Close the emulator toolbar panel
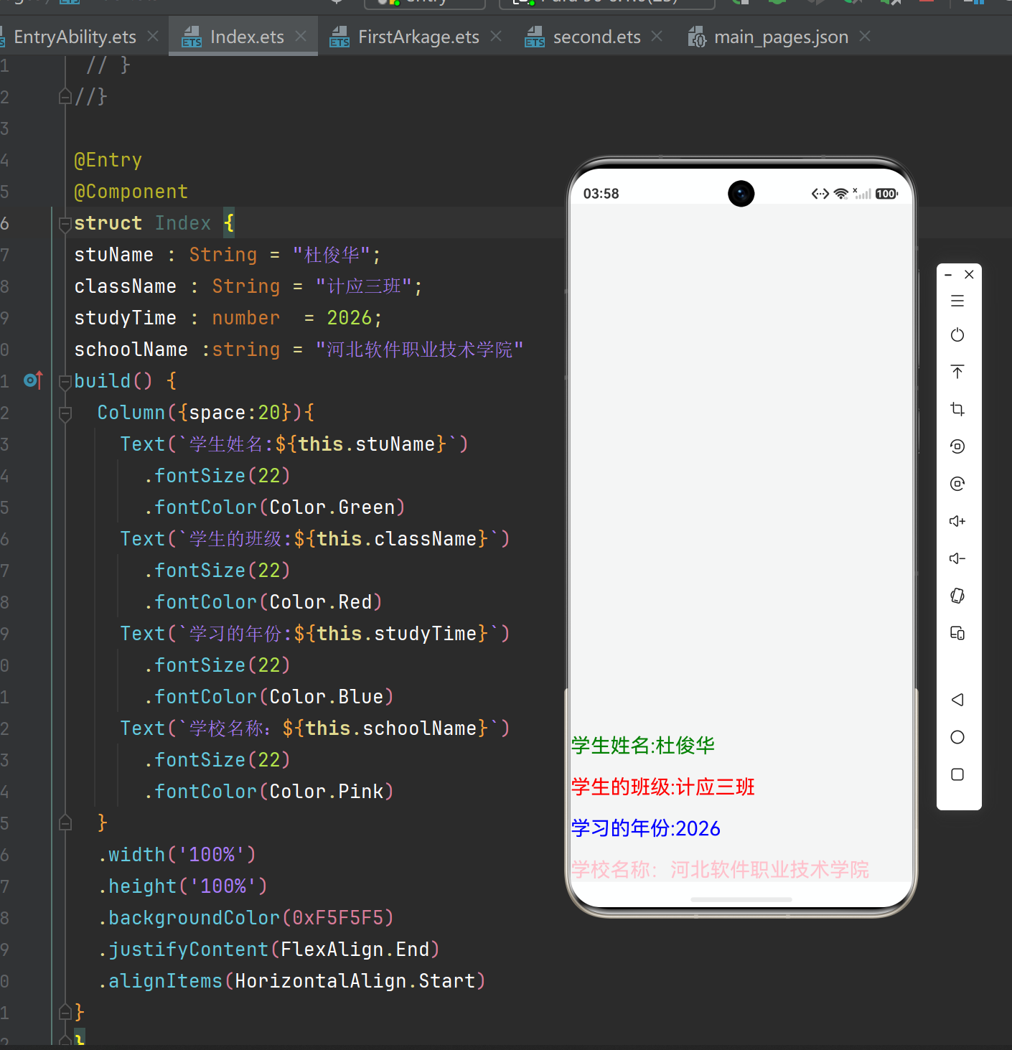This screenshot has height=1050, width=1012. click(969, 275)
